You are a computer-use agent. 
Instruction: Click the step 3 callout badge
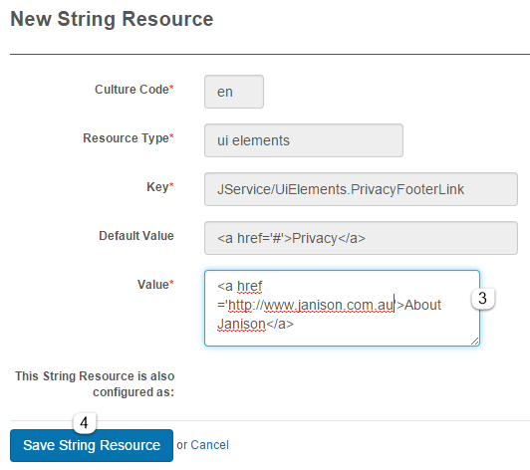point(482,298)
